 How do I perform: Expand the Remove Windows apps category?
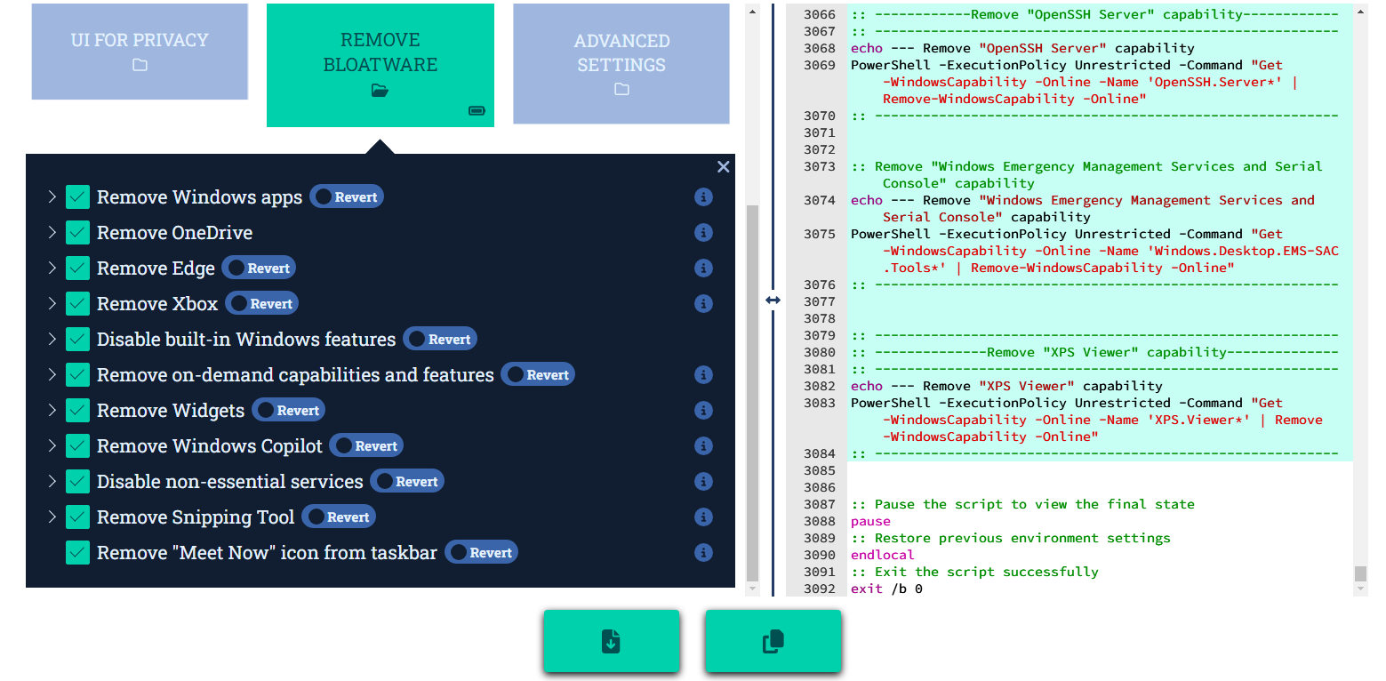tap(52, 197)
